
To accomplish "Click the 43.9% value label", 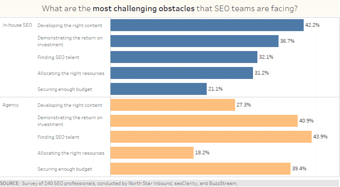I will [x=320, y=137].
